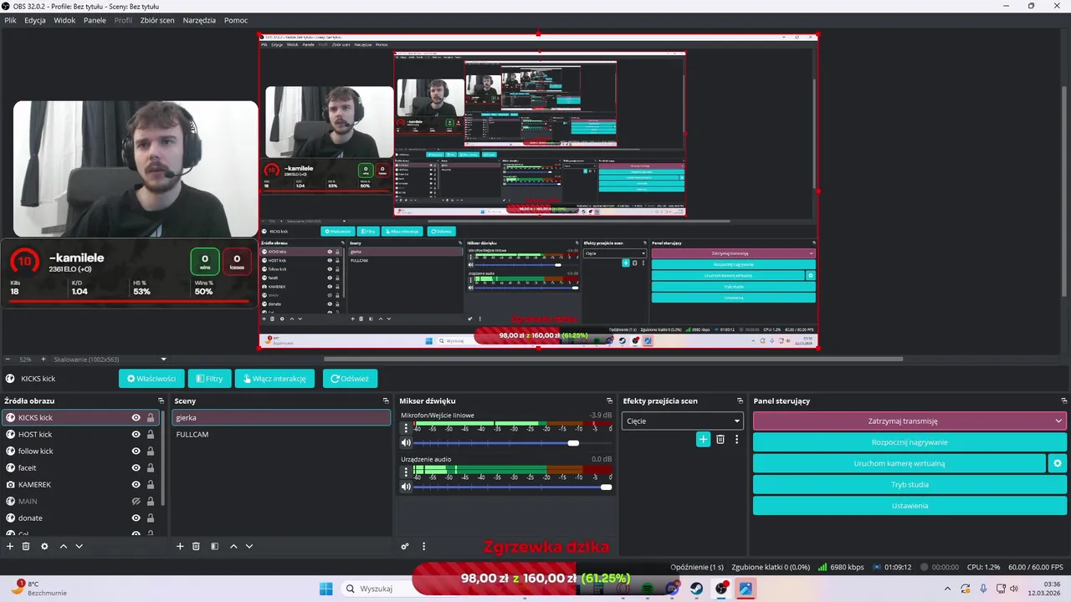Move the selected scene up in Sceny
This screenshot has height=602, width=1071.
tap(233, 546)
